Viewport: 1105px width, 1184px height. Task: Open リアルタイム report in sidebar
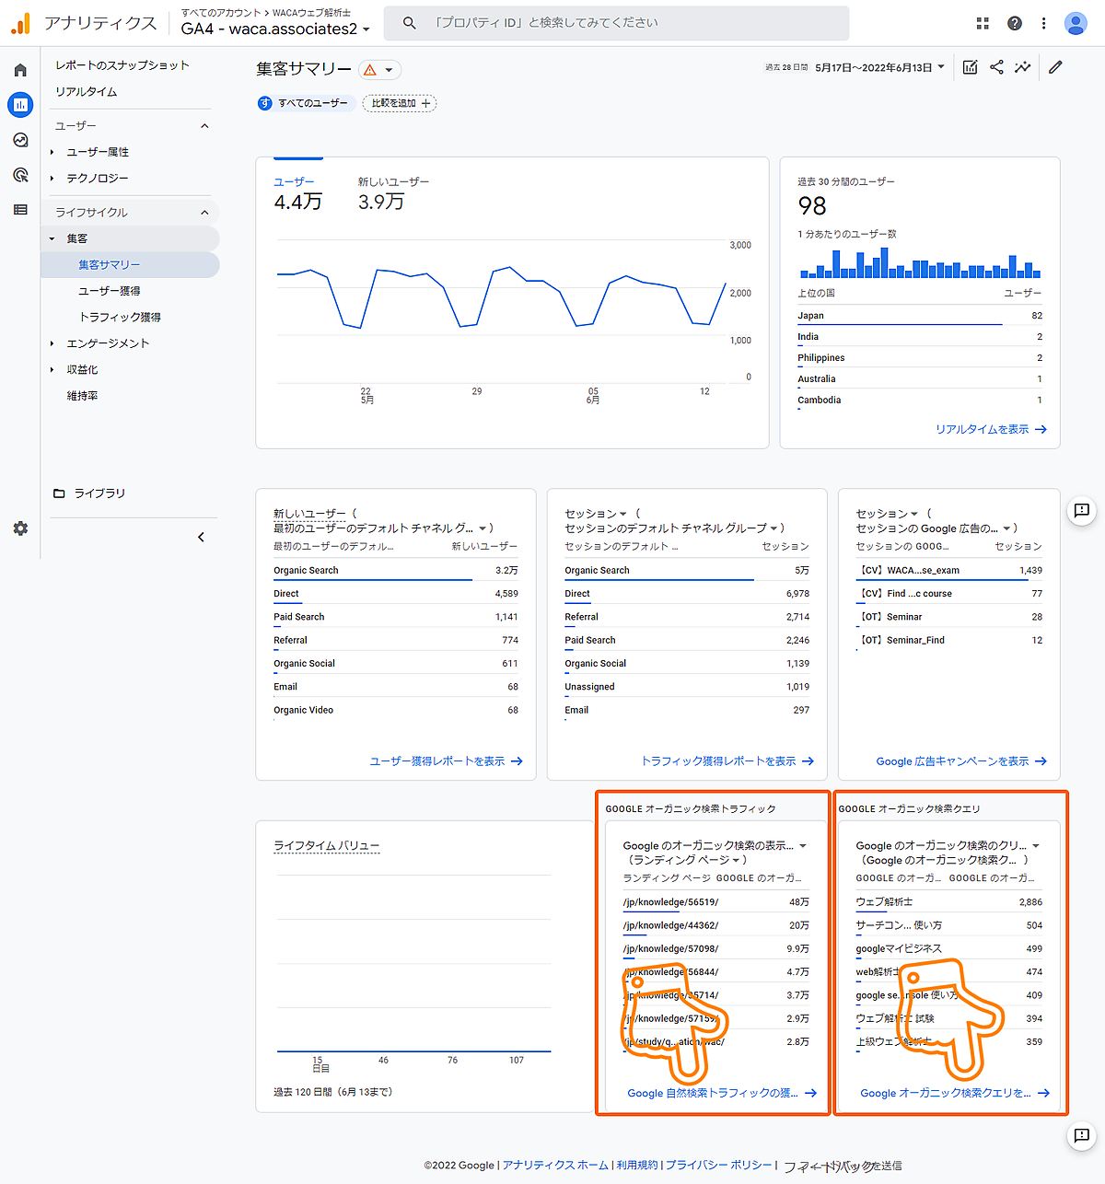(x=86, y=92)
